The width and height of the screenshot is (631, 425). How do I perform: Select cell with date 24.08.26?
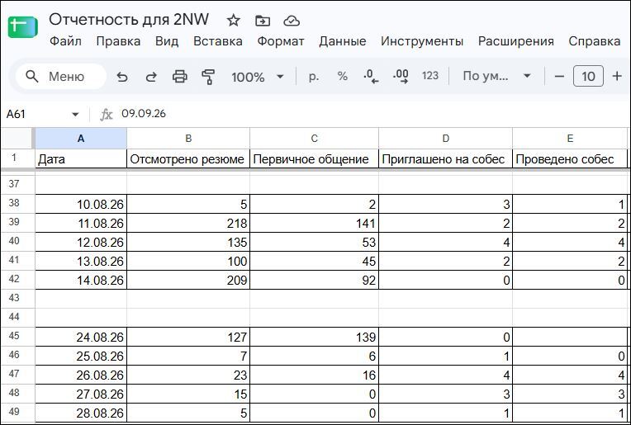point(81,337)
